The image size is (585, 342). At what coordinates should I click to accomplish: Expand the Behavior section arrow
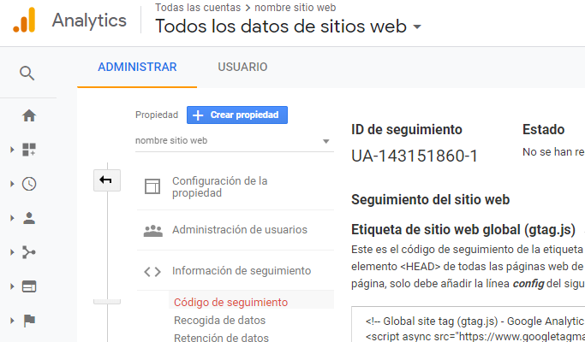pyautogui.click(x=12, y=286)
